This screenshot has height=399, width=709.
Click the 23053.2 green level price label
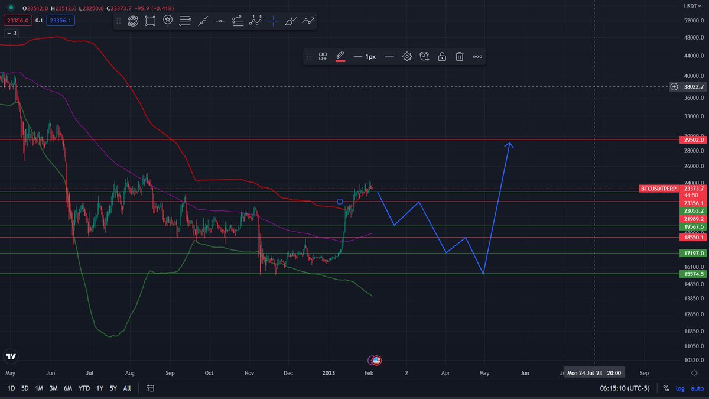693,210
